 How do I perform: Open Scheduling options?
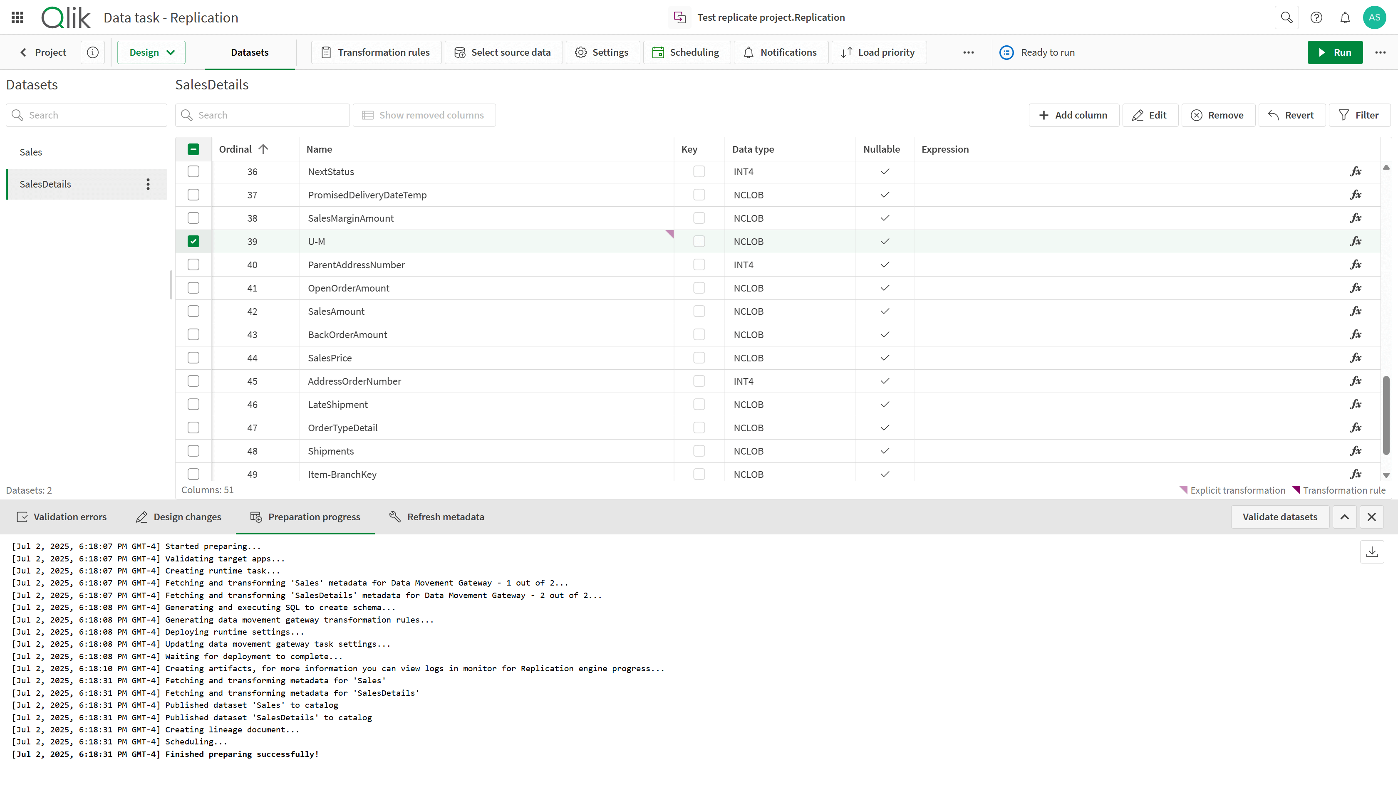click(x=687, y=52)
